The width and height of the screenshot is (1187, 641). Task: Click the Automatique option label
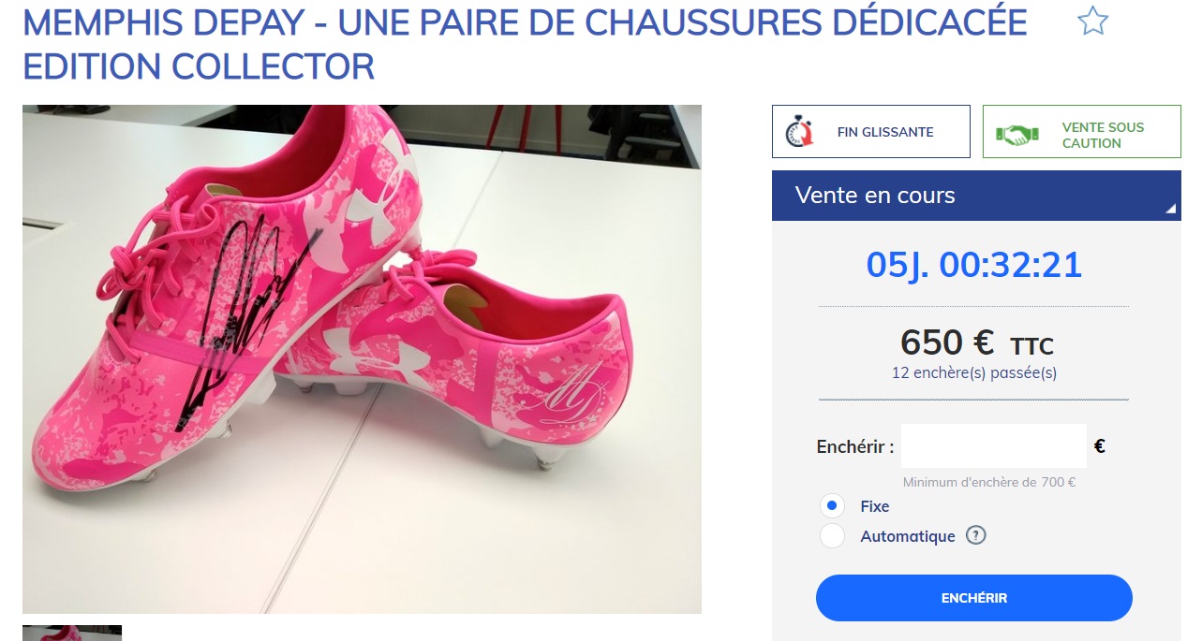(x=908, y=536)
